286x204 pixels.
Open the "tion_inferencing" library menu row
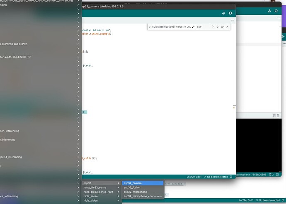coord(41,131)
